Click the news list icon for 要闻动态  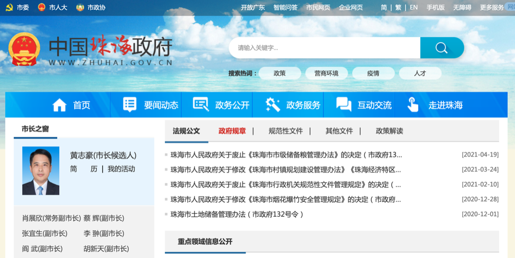[x=130, y=105]
